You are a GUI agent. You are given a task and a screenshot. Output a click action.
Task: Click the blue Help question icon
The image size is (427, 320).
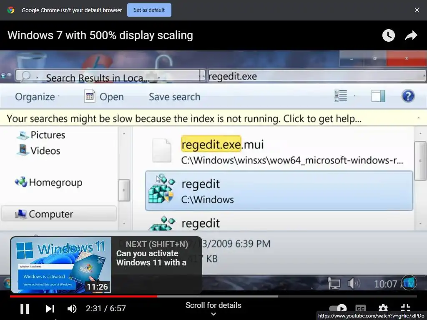(x=408, y=96)
